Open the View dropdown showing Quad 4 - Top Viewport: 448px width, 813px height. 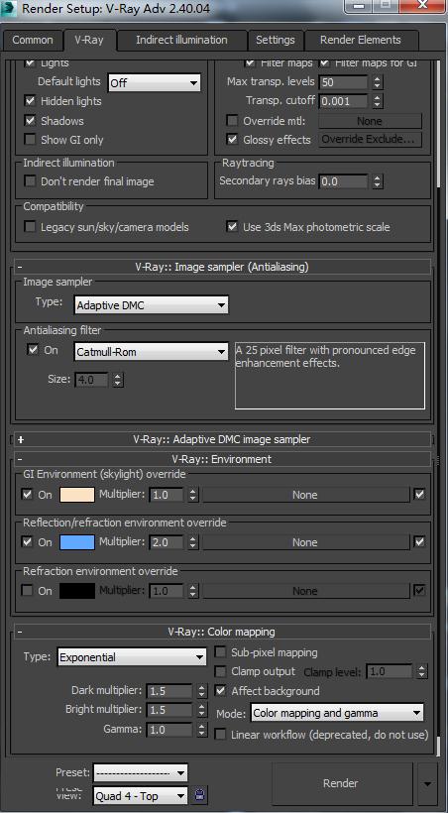tap(141, 795)
